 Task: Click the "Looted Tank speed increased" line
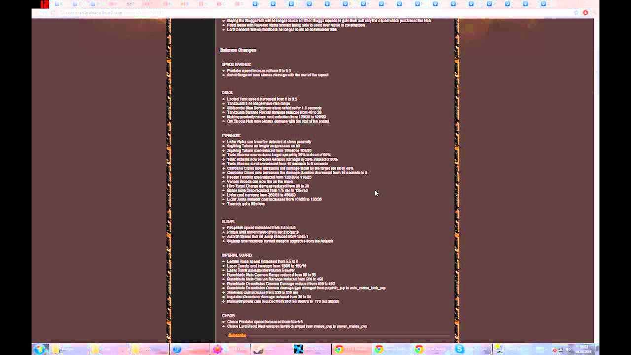262,99
